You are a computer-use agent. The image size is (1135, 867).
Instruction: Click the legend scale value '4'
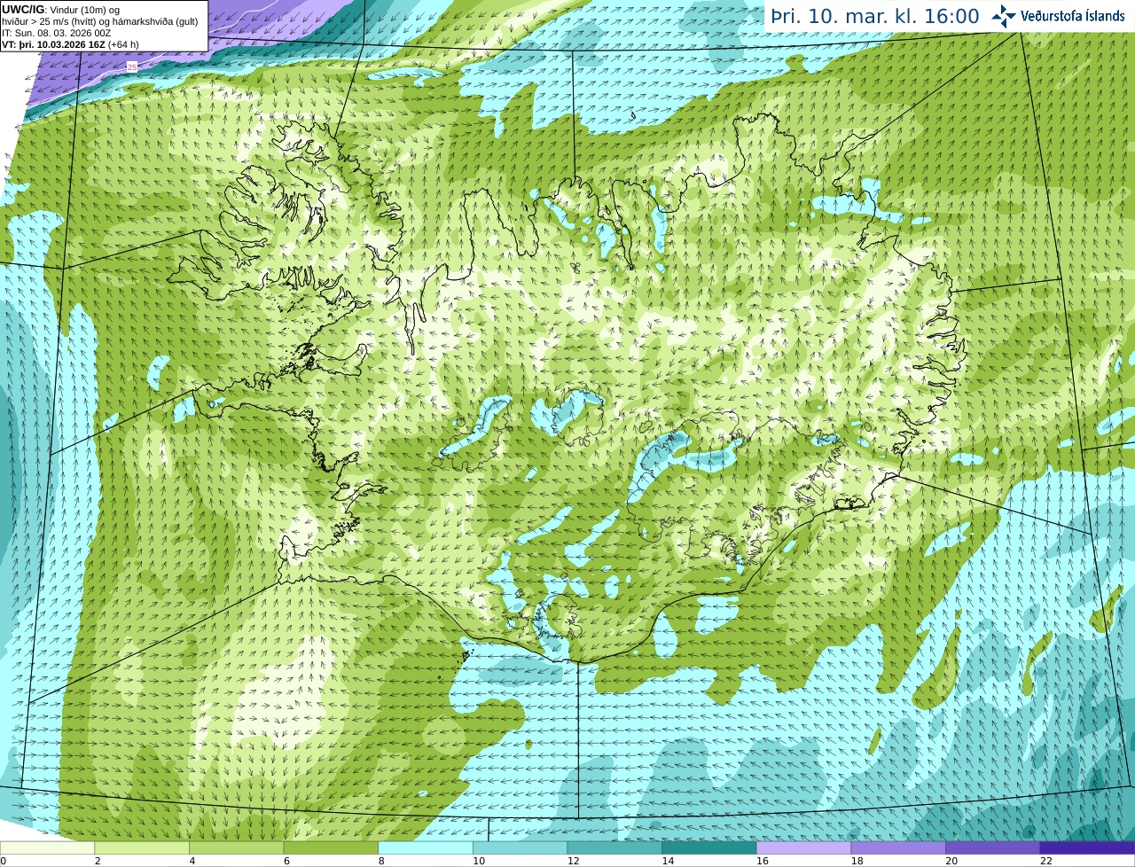coord(192,861)
